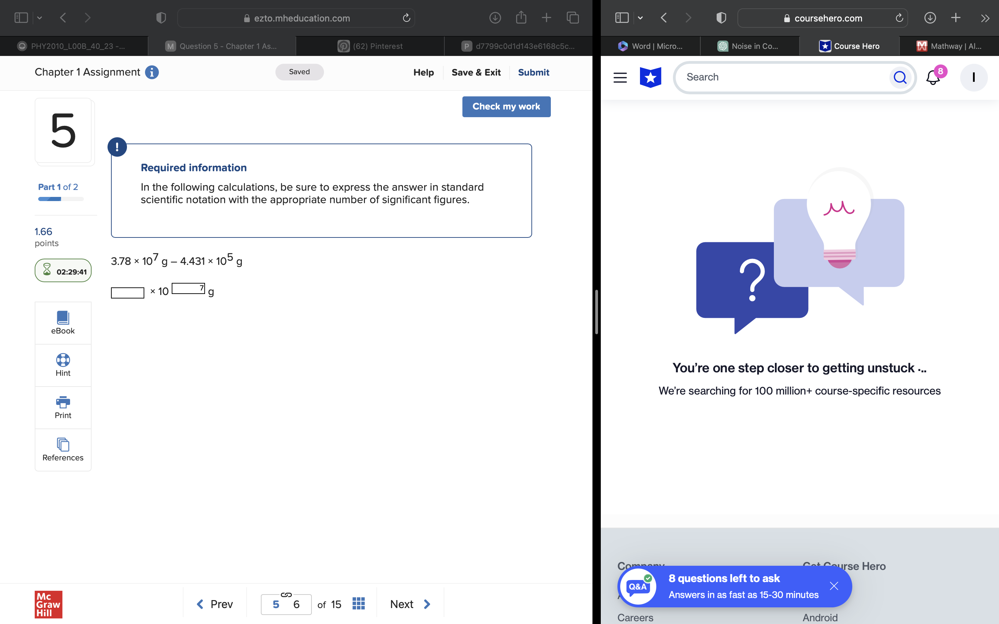Click the notifications bell on Course Hero
Screen dimensions: 999x624
932,77
